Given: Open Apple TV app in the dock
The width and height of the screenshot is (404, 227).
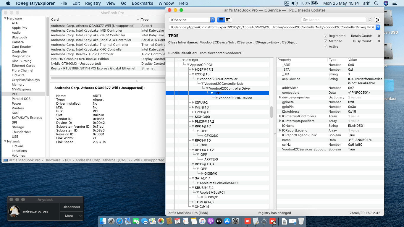Looking at the screenshot, I should pyautogui.click(x=219, y=221).
